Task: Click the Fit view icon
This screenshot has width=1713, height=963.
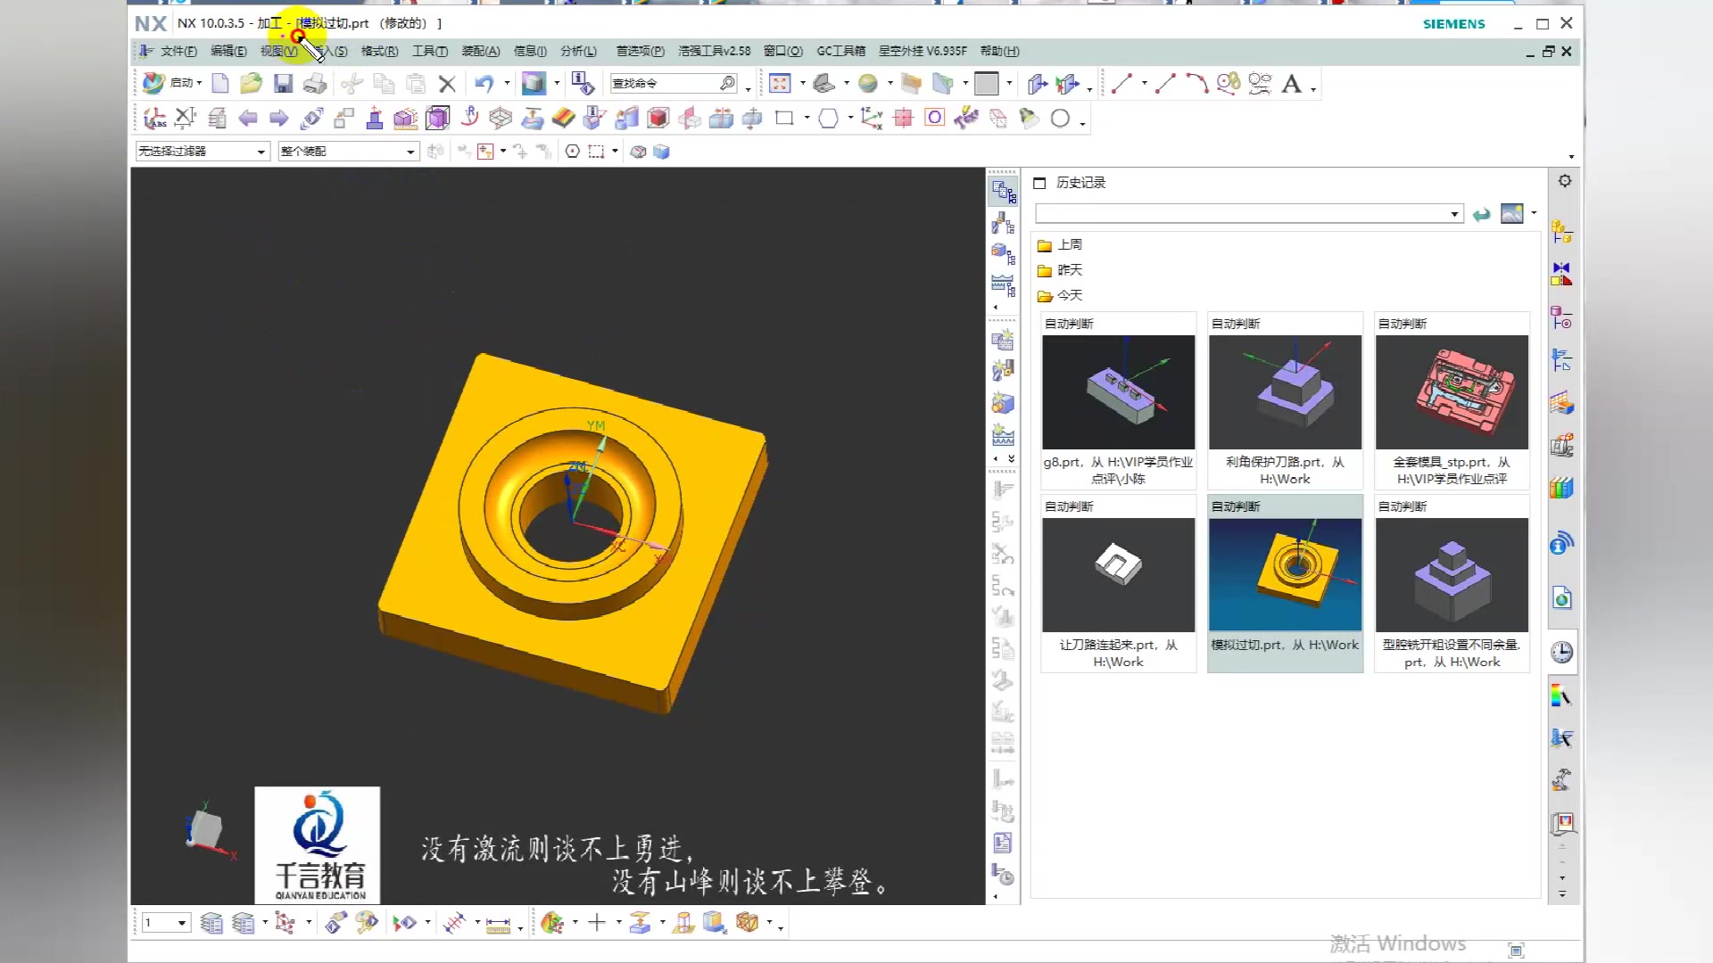Action: click(780, 84)
